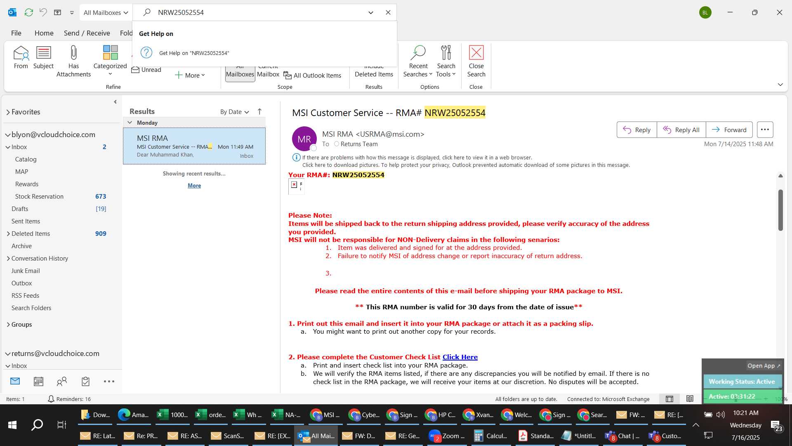This screenshot has height=446, width=792.
Task: Open Windows Start menu
Action: (x=12, y=425)
